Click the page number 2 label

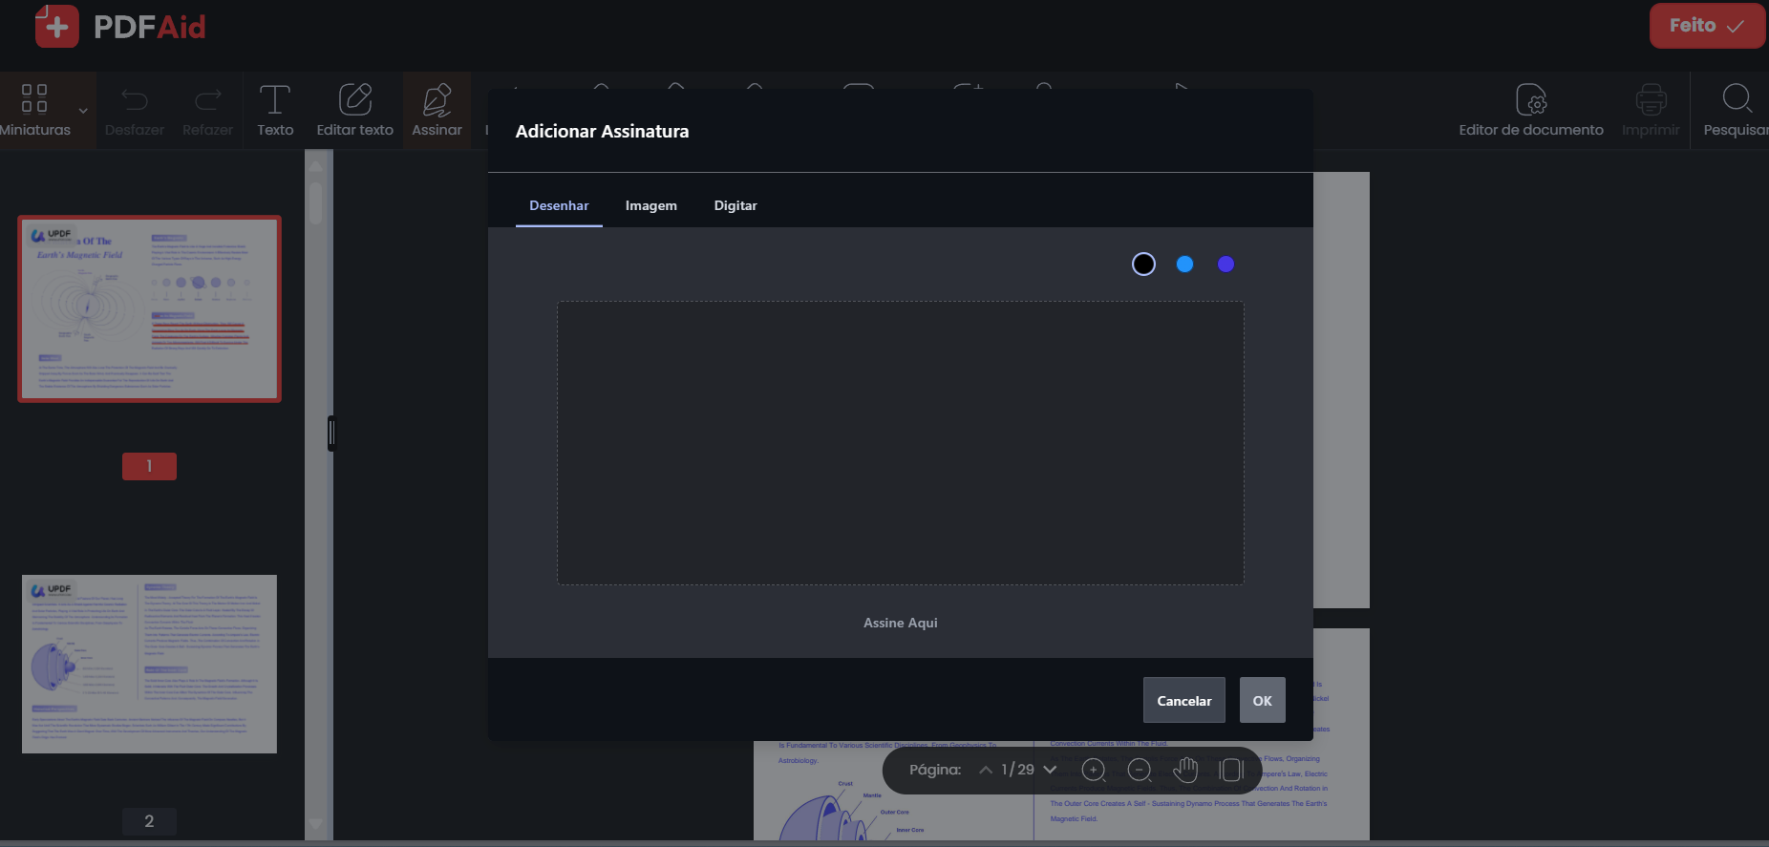click(x=149, y=821)
